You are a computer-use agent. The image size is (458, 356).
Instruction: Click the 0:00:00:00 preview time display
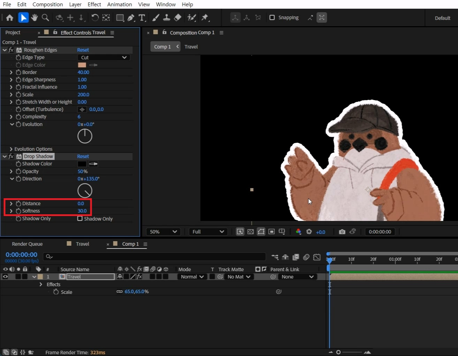pos(380,232)
